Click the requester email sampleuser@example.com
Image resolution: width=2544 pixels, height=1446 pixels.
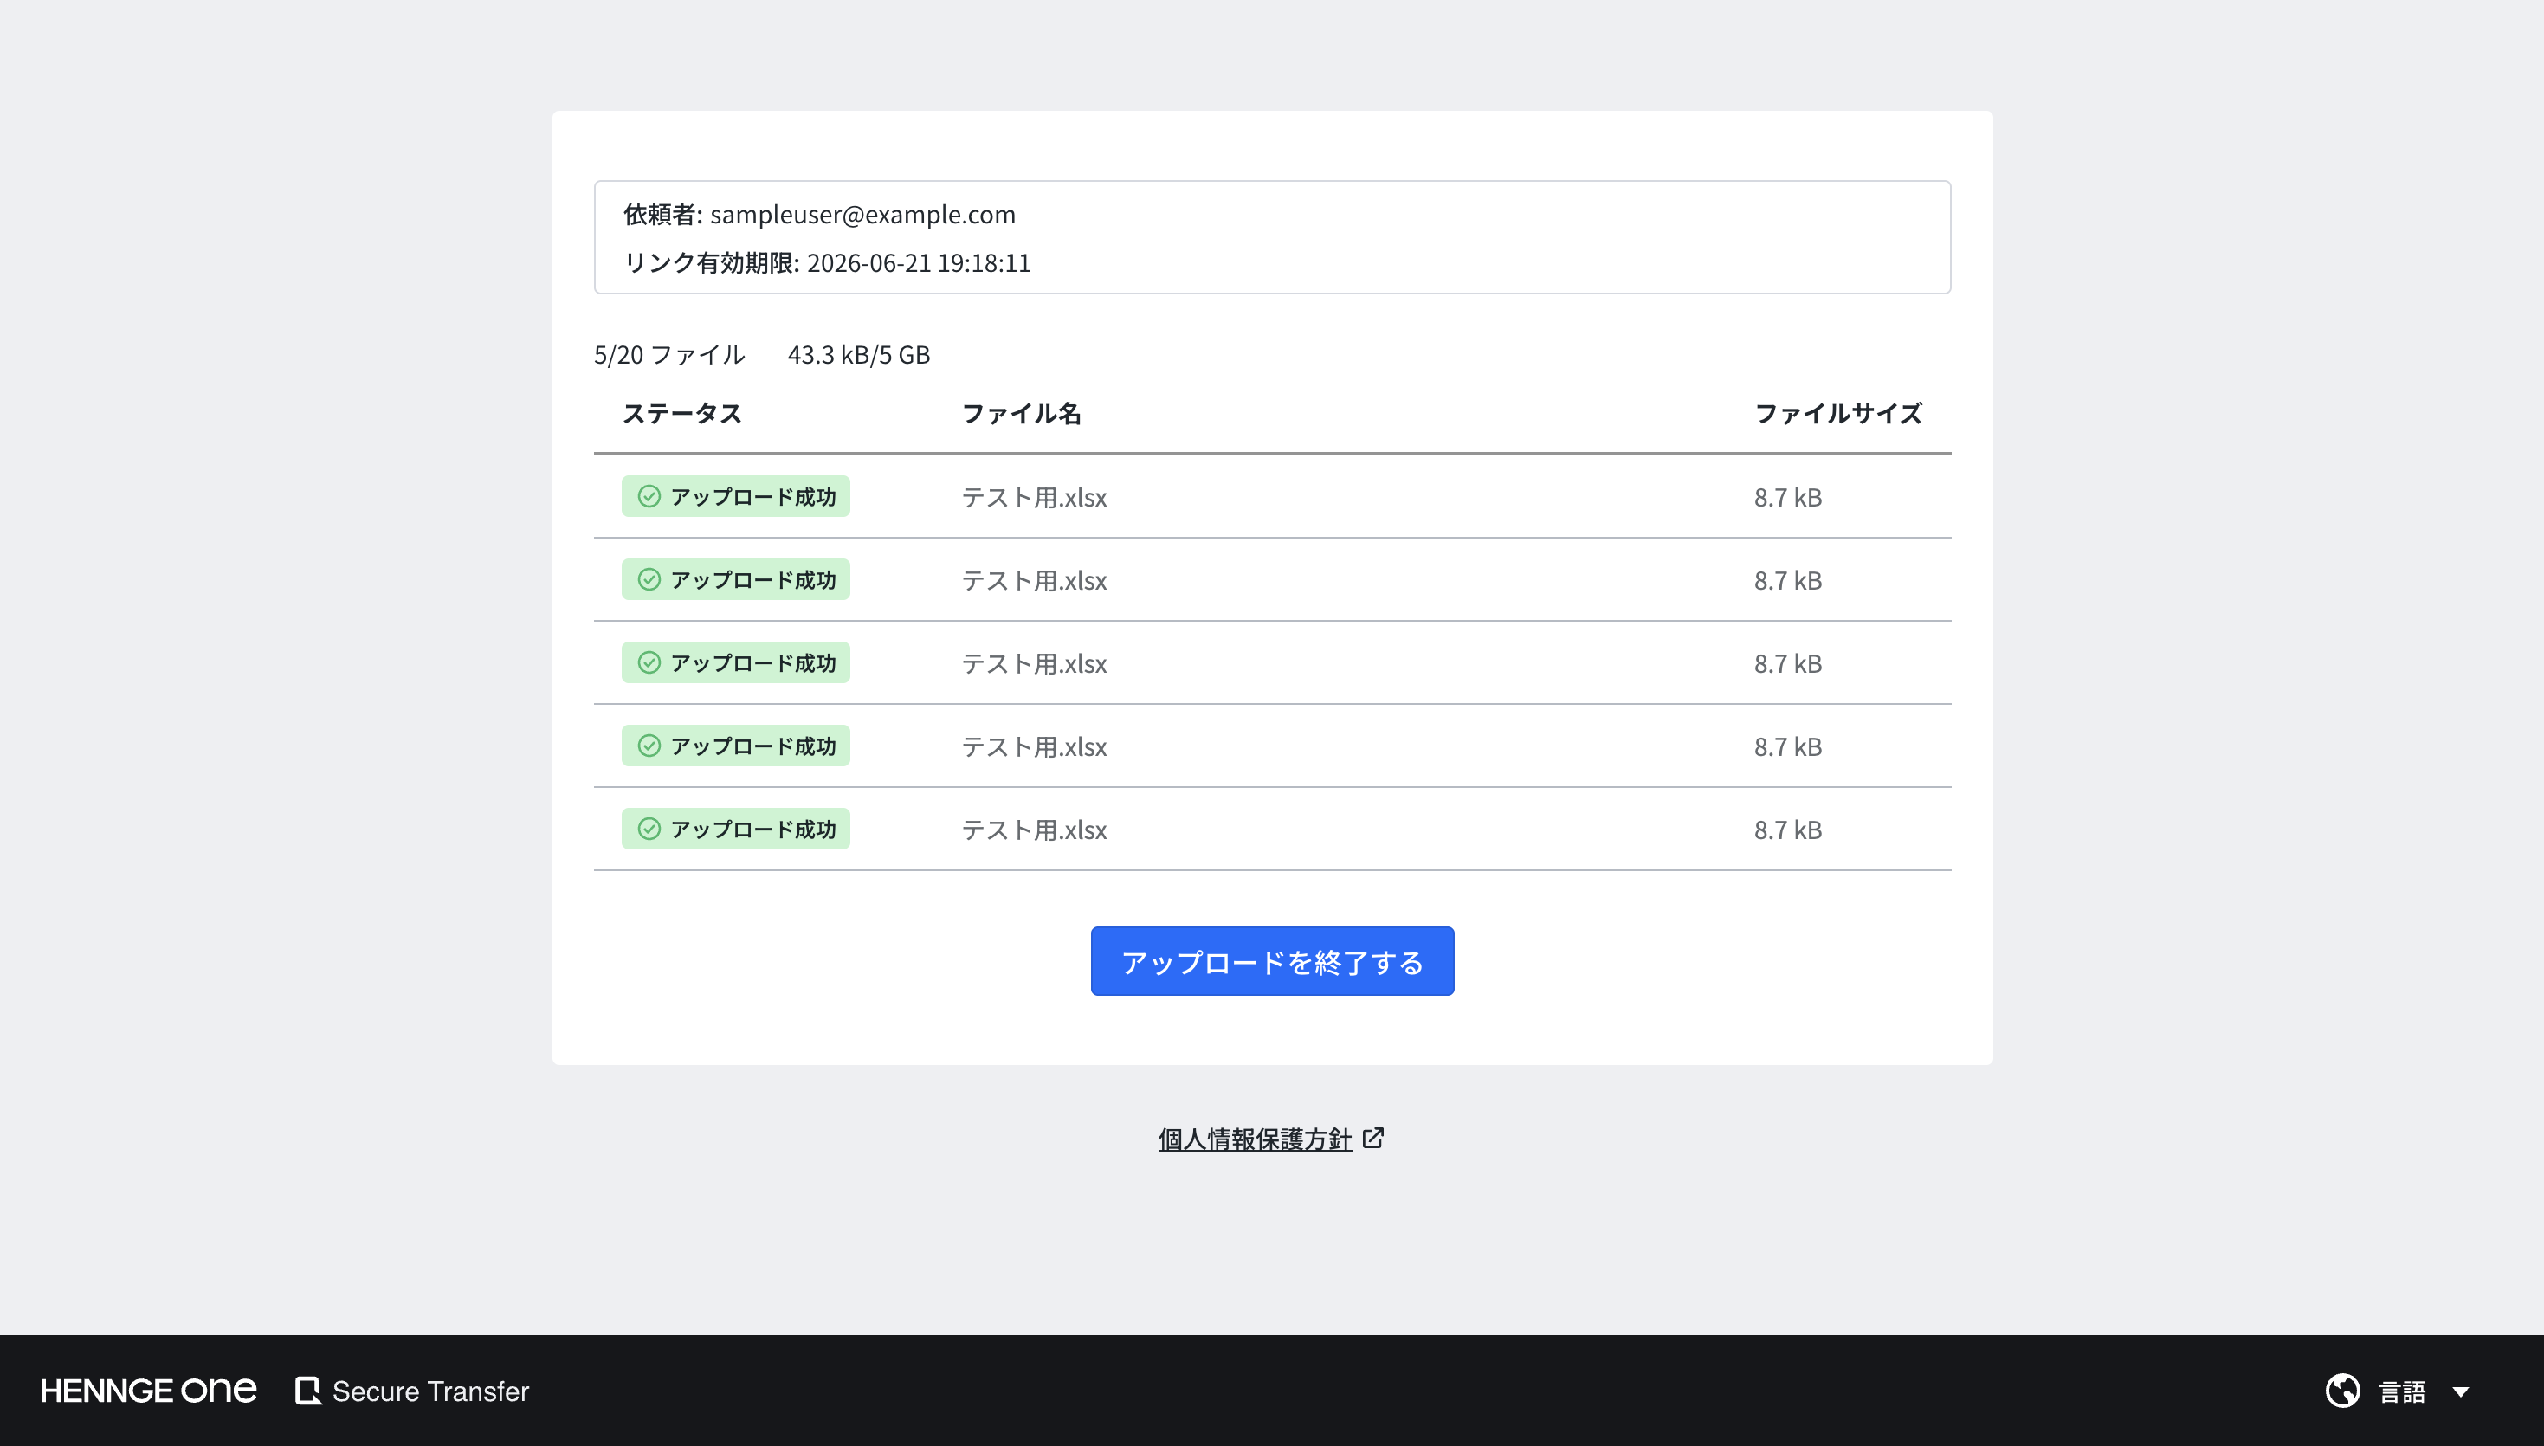[x=862, y=214]
